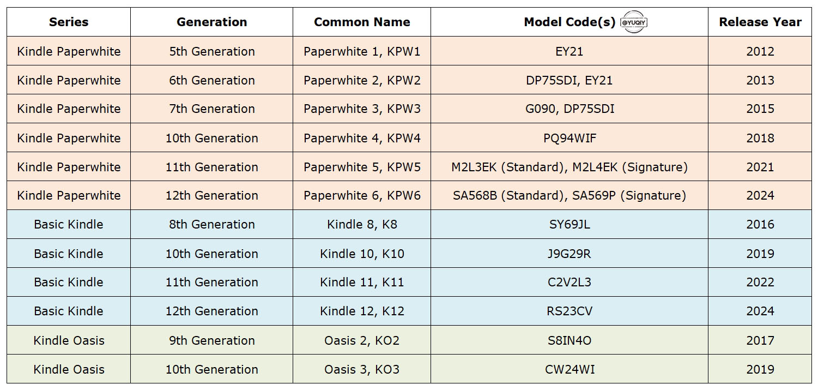Click the Model Code(s) header text

(x=569, y=22)
